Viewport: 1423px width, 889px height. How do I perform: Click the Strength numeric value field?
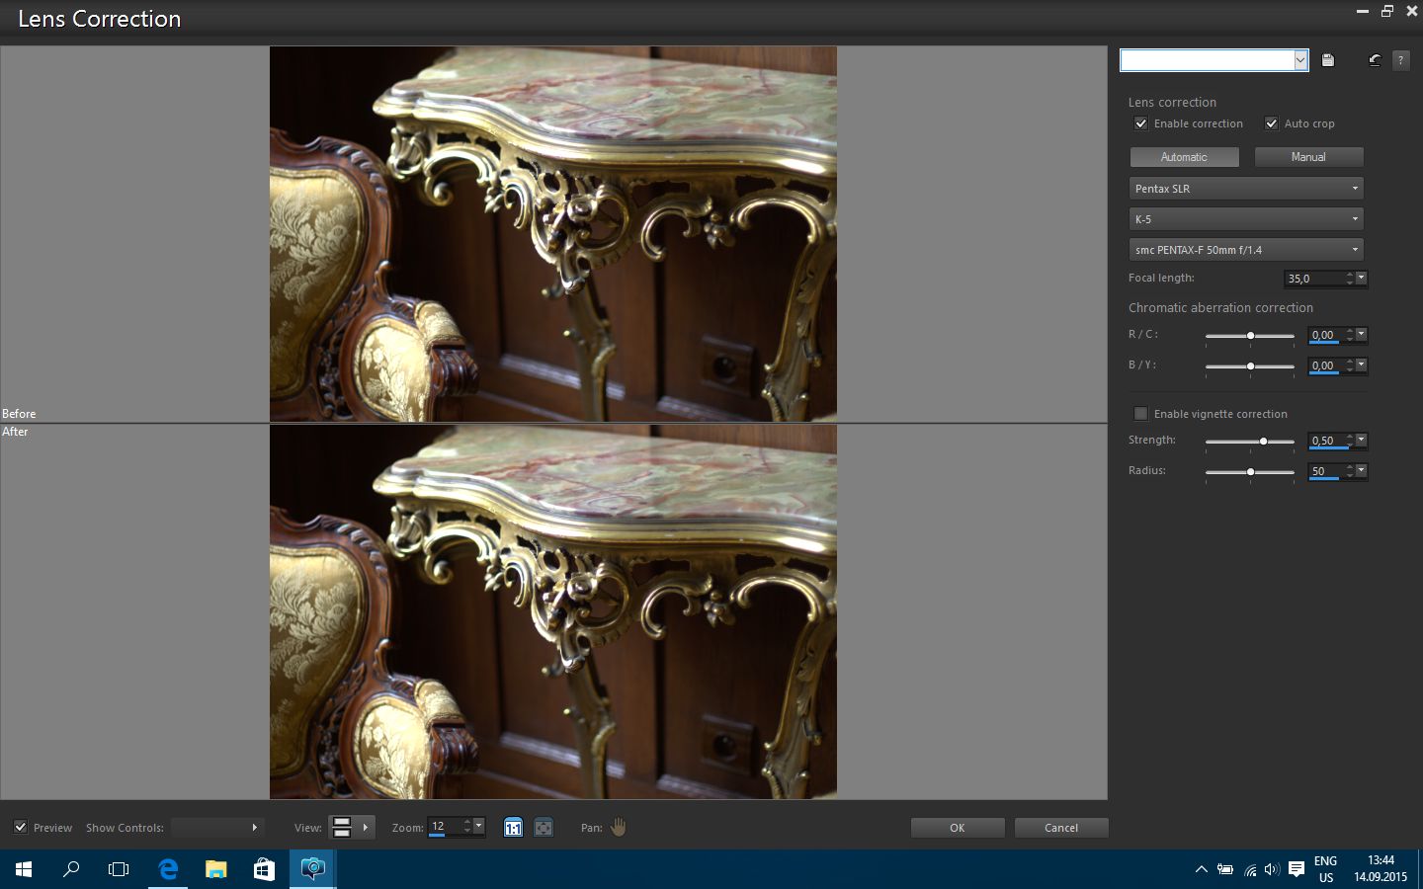tap(1326, 441)
